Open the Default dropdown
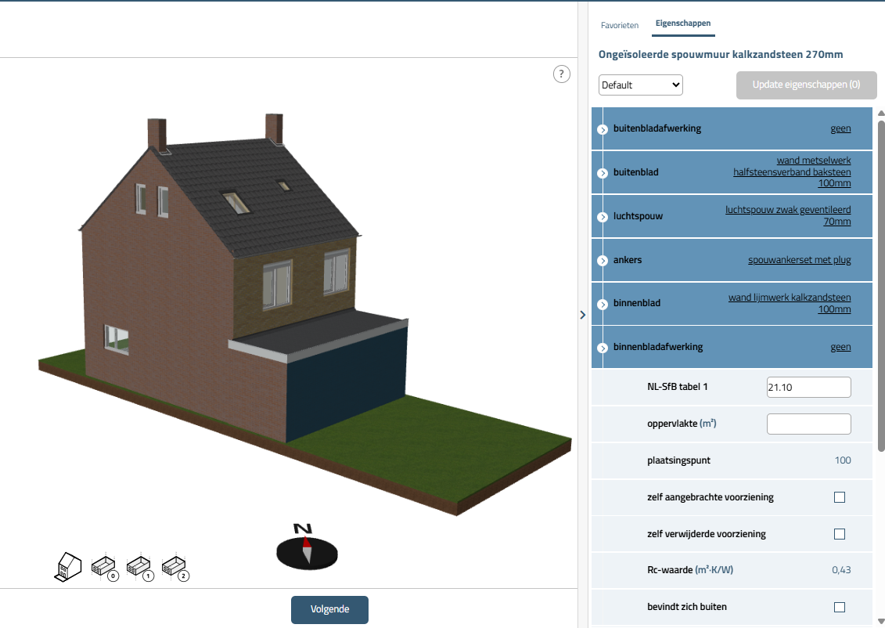The width and height of the screenshot is (885, 628). [x=640, y=85]
